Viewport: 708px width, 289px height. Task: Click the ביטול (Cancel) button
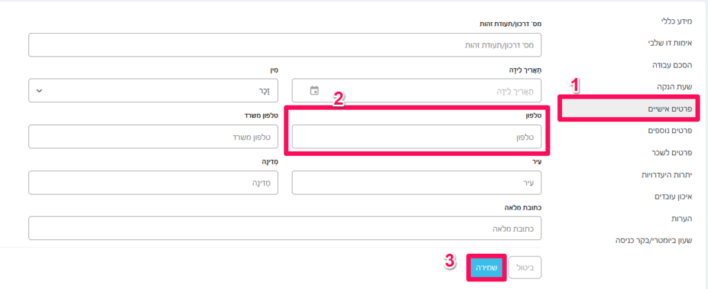coord(525,268)
